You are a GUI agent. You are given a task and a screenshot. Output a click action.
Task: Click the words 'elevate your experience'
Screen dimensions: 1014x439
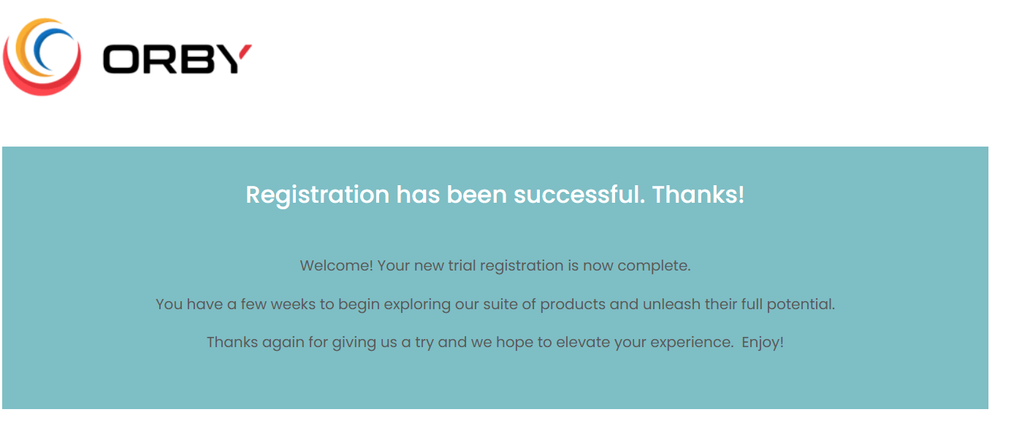[x=645, y=342]
